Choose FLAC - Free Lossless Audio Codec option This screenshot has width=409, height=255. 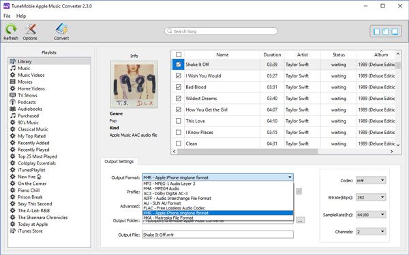pyautogui.click(x=175, y=208)
